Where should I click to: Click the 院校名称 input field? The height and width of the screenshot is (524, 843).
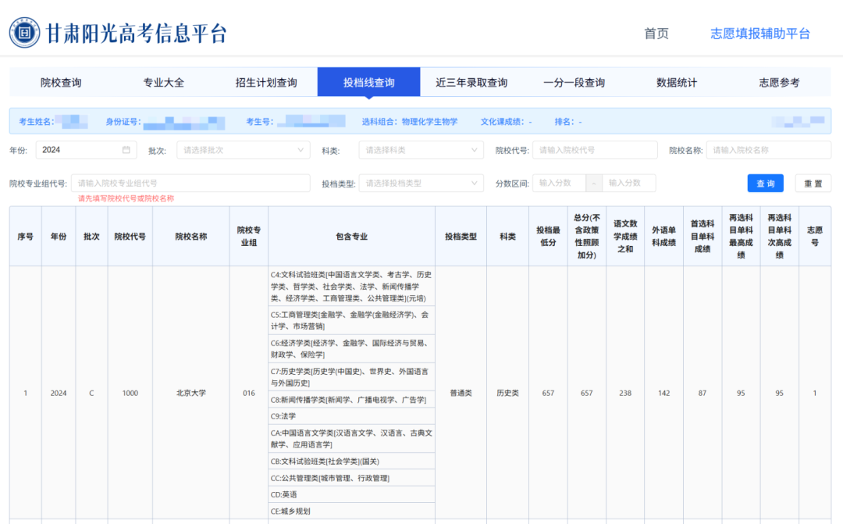773,149
